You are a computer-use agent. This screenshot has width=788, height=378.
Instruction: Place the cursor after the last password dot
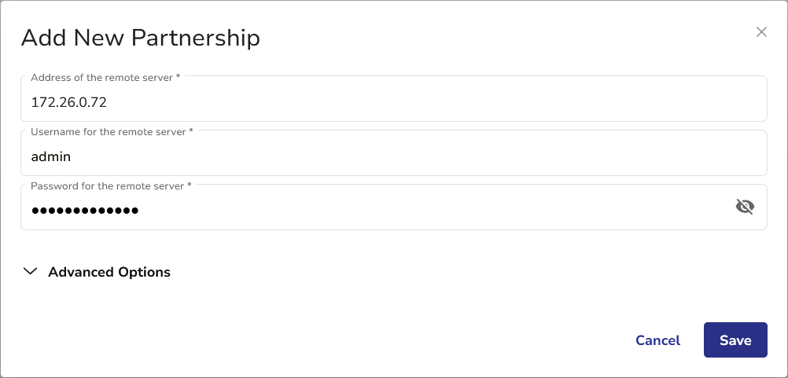[x=140, y=211]
